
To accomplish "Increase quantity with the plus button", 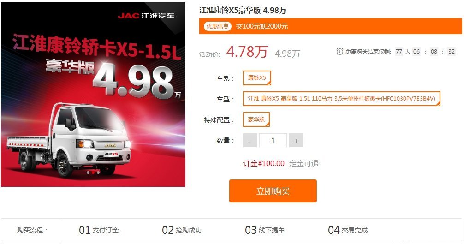I will tap(296, 141).
